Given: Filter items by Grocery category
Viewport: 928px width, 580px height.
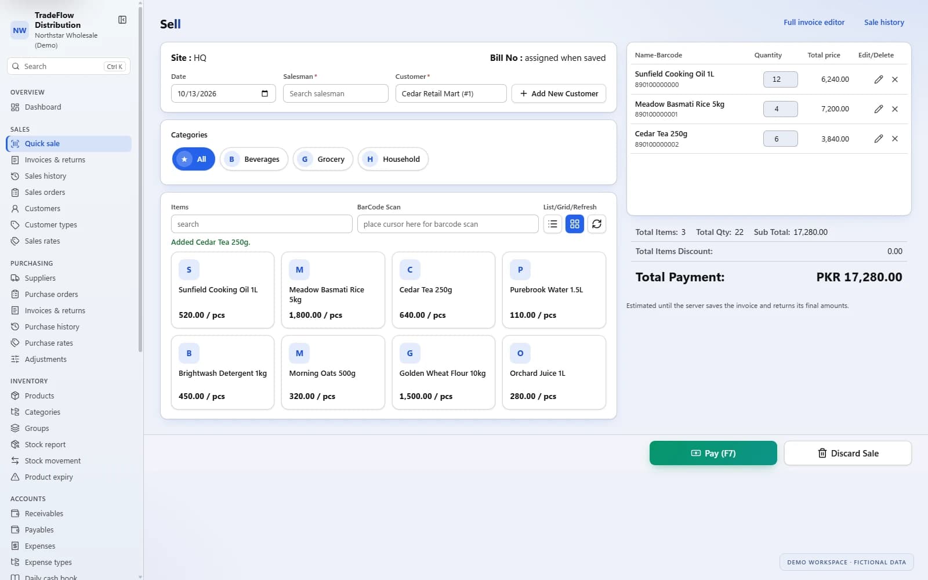Looking at the screenshot, I should click(x=323, y=159).
